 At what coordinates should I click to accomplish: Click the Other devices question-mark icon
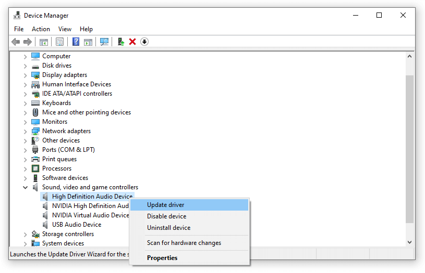[35, 140]
